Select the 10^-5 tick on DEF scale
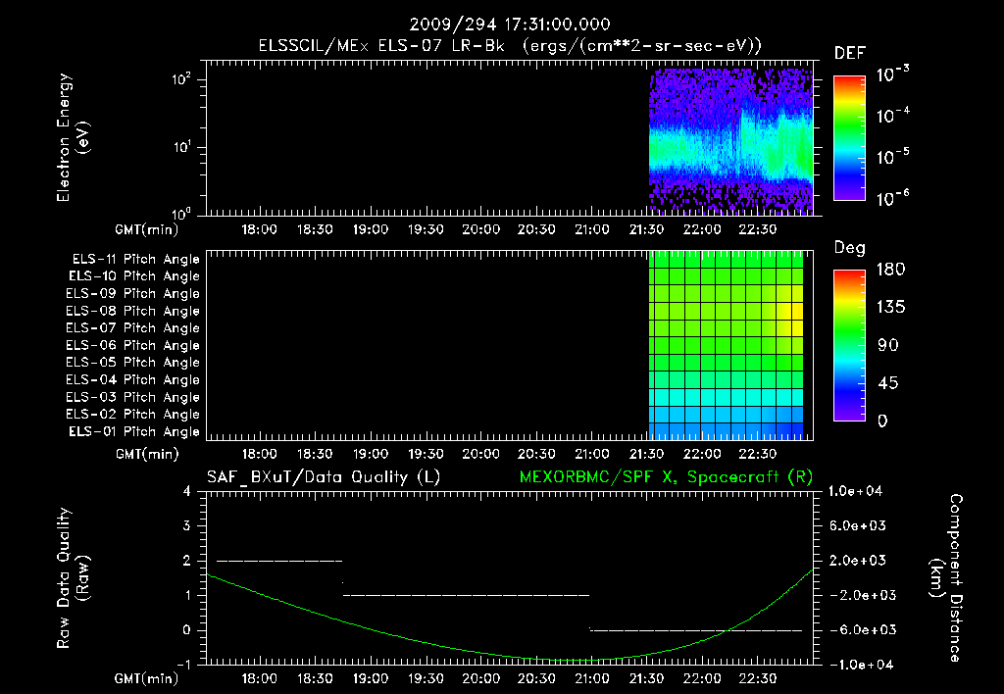The width and height of the screenshot is (1004, 694). pyautogui.click(x=893, y=156)
